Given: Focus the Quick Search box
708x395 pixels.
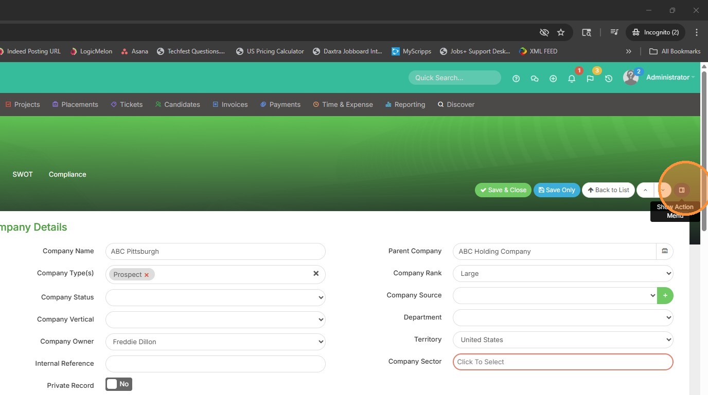Looking at the screenshot, I should (x=455, y=78).
